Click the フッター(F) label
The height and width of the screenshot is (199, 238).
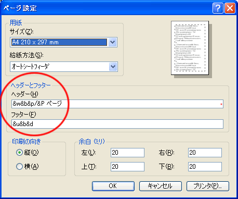23,115
